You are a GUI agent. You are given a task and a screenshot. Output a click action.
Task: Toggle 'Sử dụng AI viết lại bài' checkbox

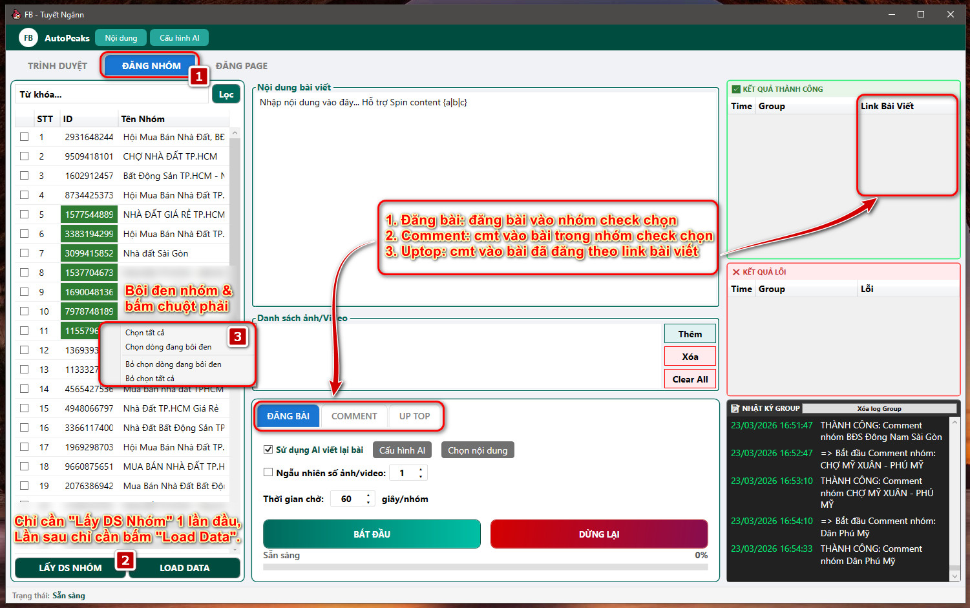click(268, 450)
